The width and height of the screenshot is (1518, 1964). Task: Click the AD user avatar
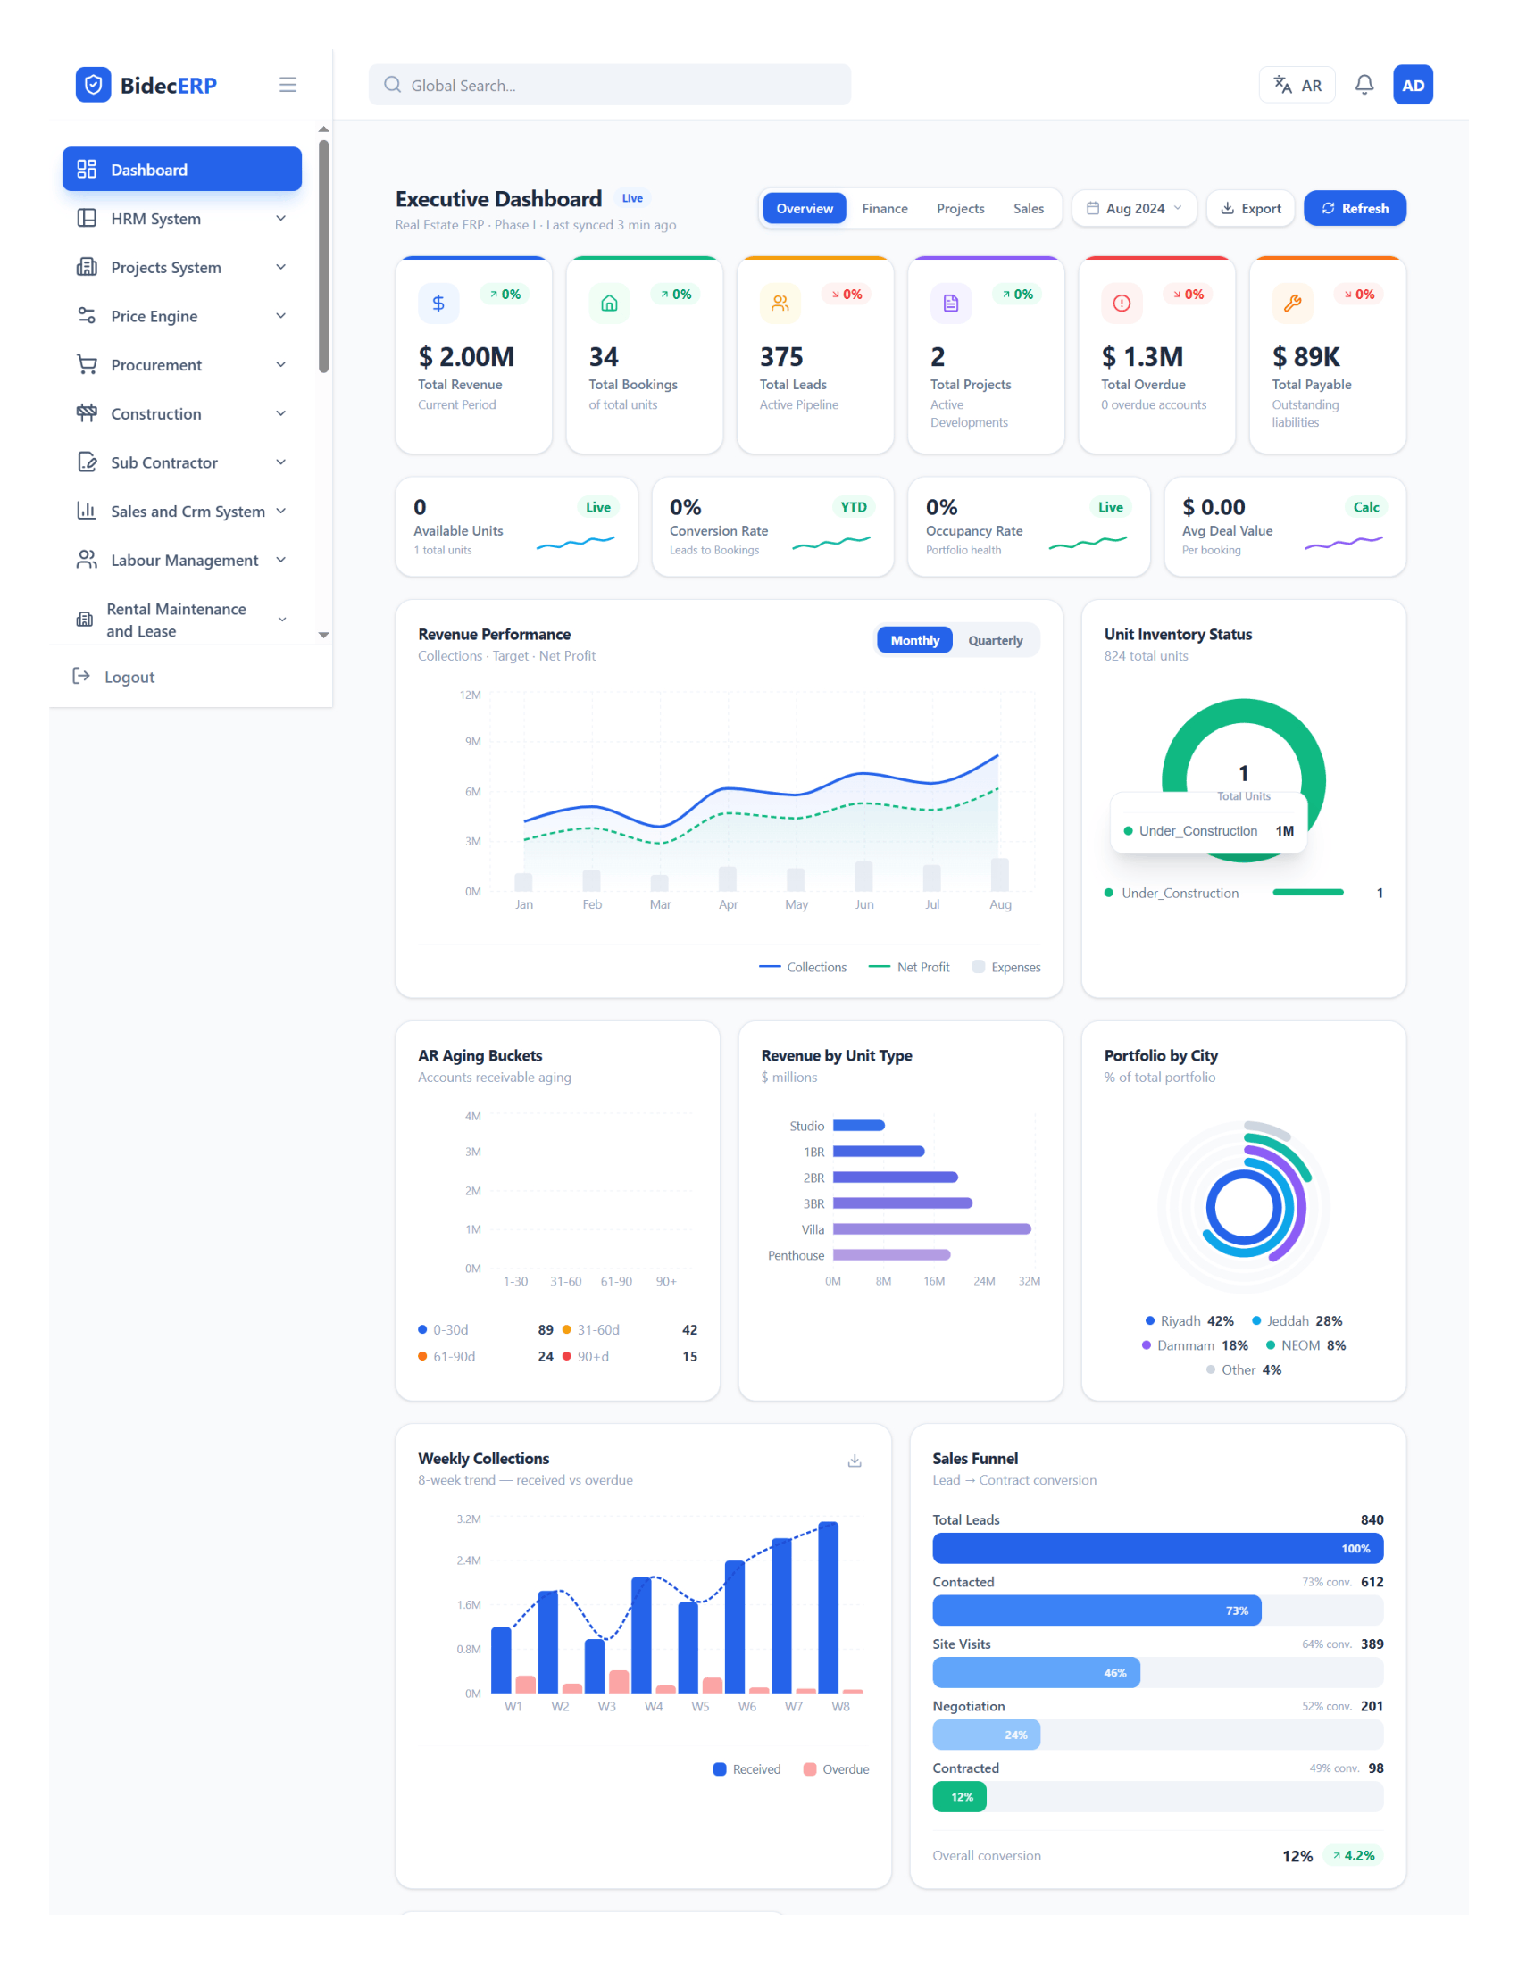[x=1412, y=86]
